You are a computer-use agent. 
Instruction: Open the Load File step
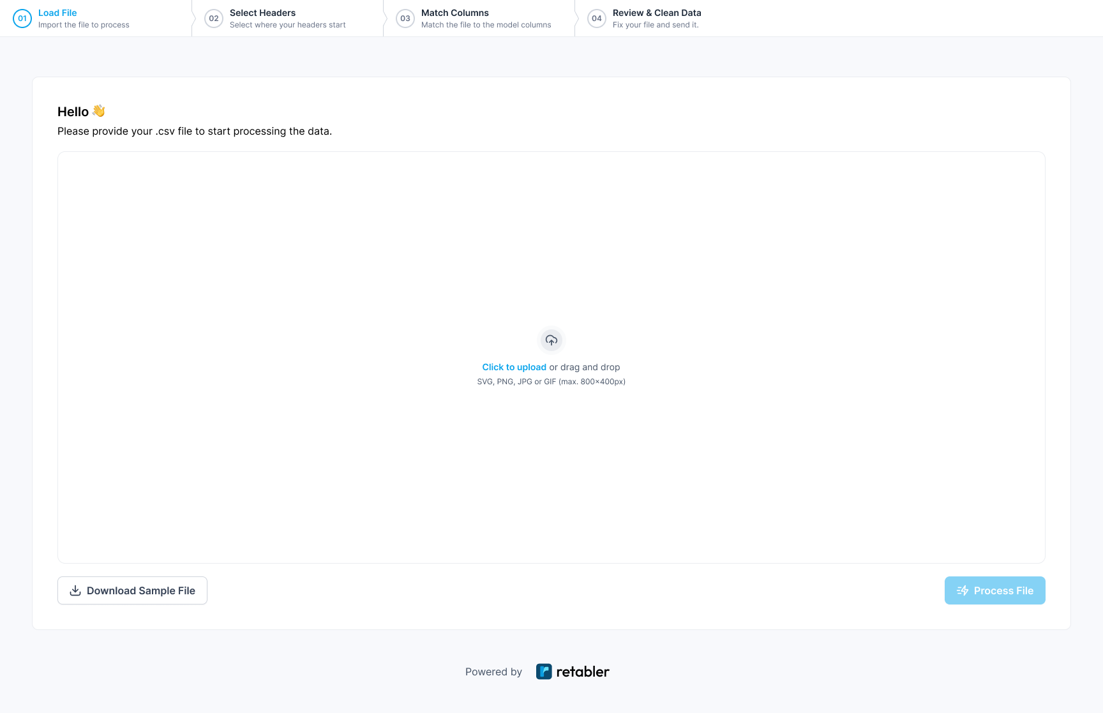tap(57, 13)
